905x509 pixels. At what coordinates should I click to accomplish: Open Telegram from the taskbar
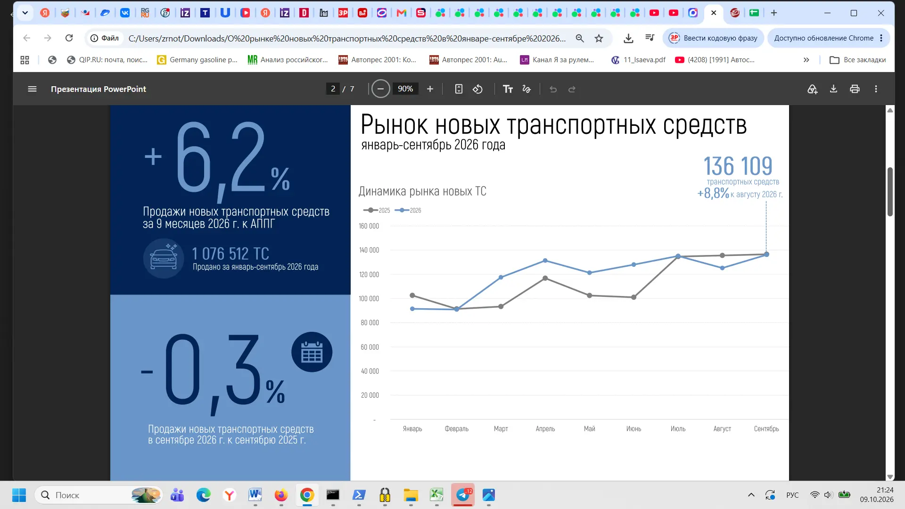pyautogui.click(x=463, y=495)
